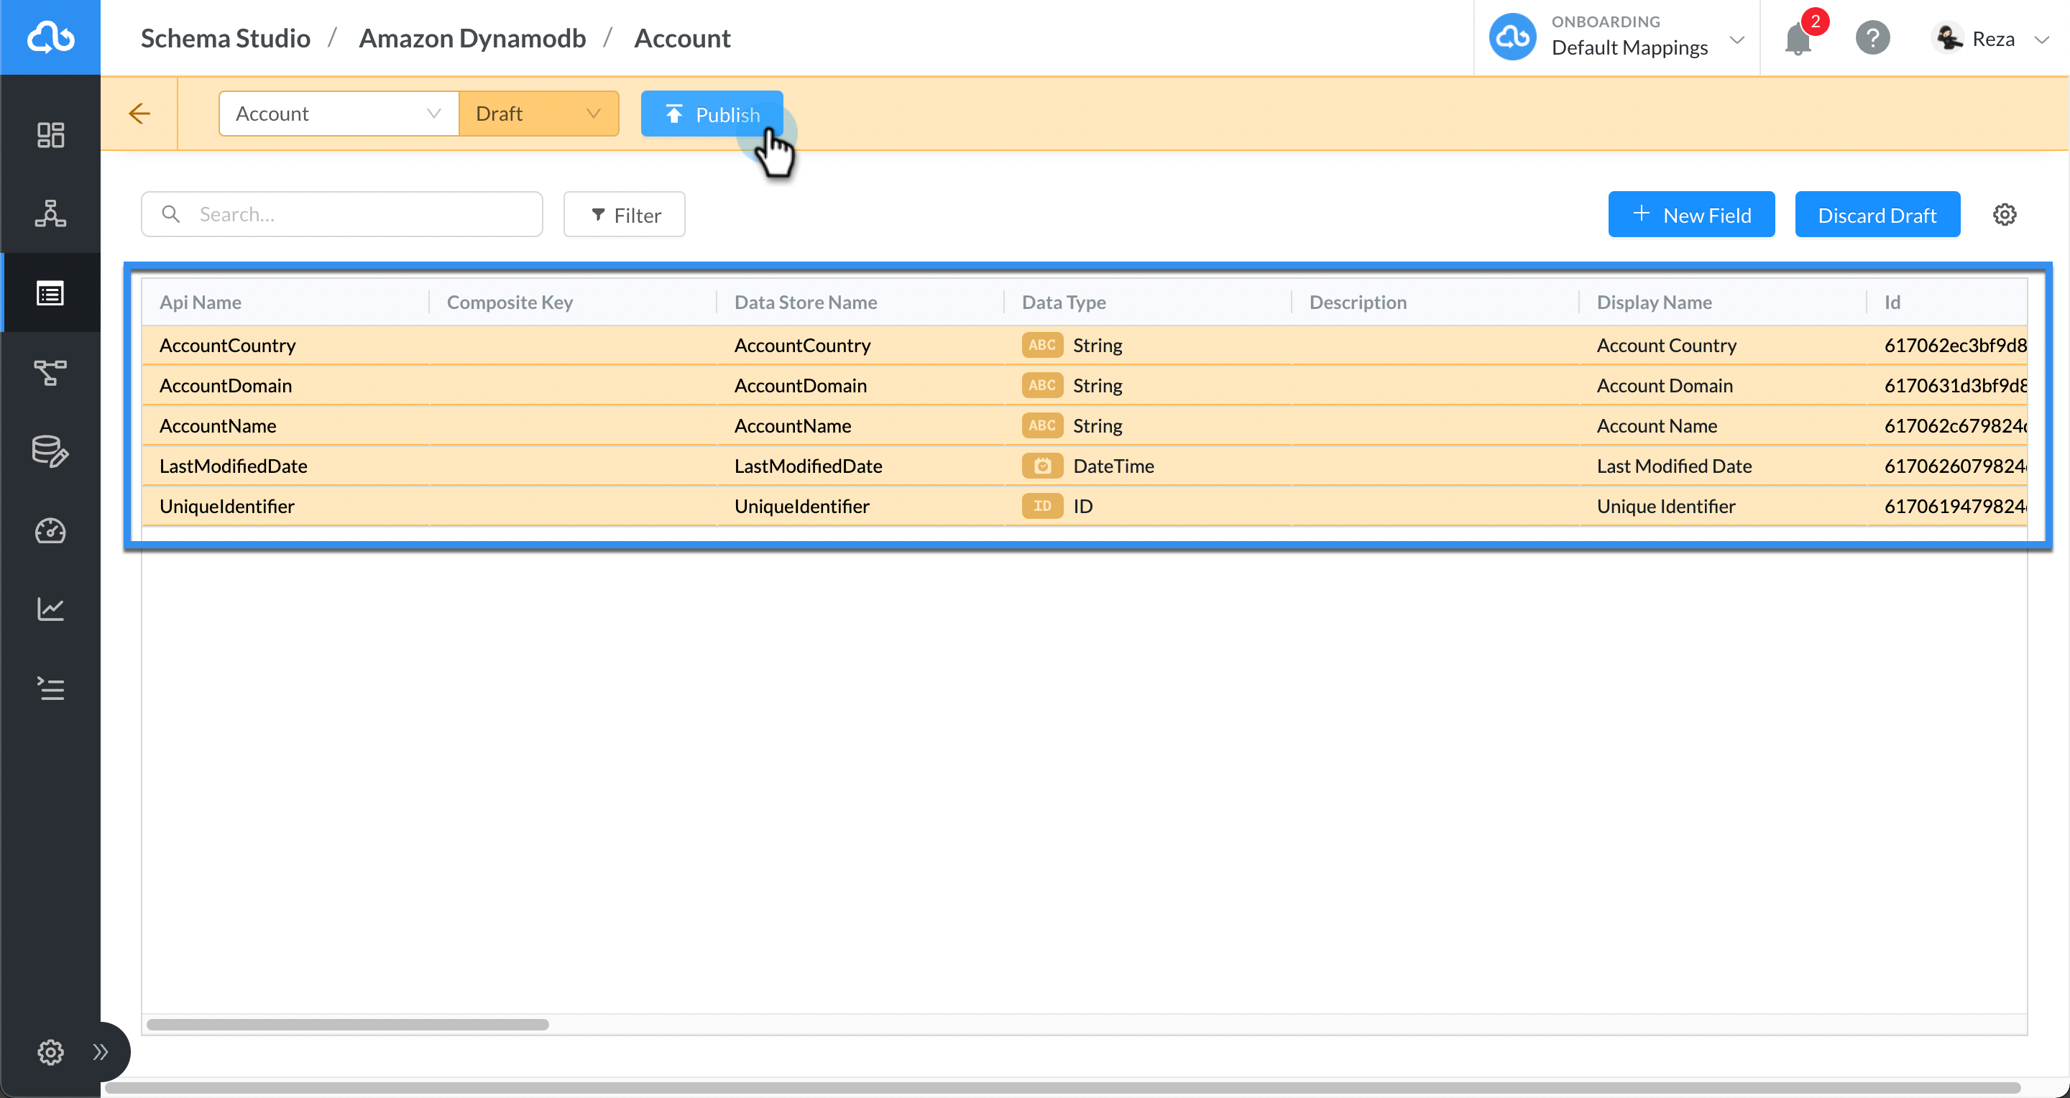Screen dimensions: 2070x1098
Task: Expand the Default Mappings workspace dropdown
Action: tap(1736, 40)
